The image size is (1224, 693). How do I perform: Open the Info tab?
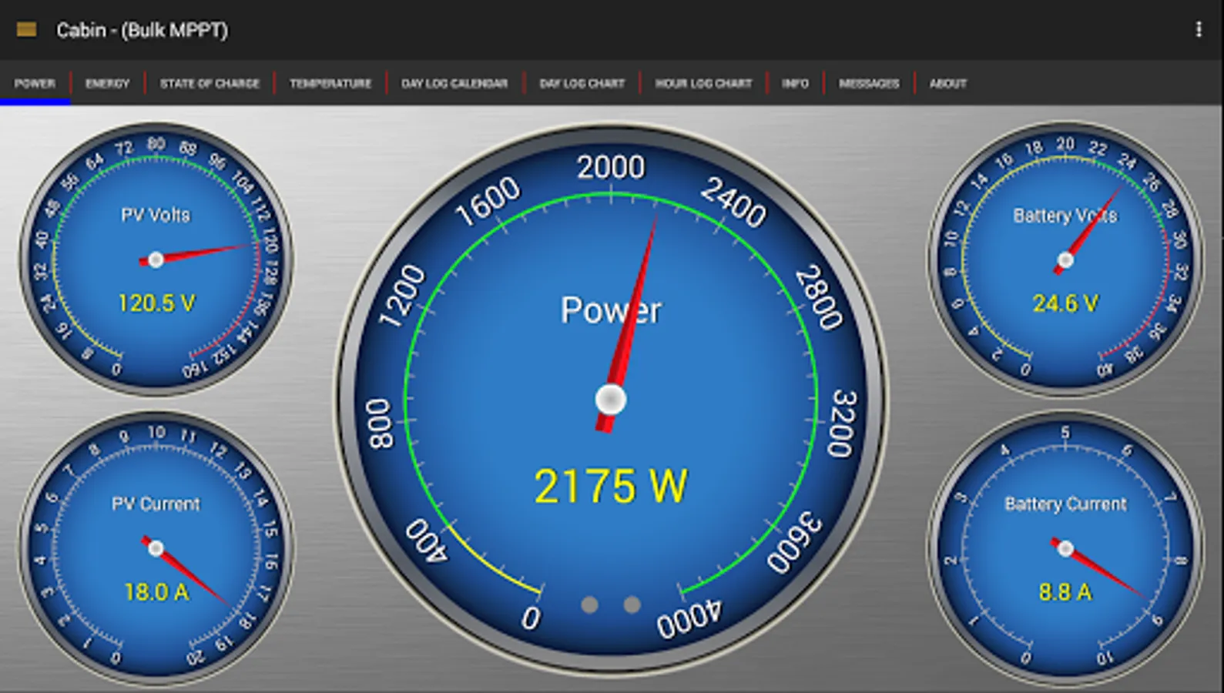pos(795,83)
